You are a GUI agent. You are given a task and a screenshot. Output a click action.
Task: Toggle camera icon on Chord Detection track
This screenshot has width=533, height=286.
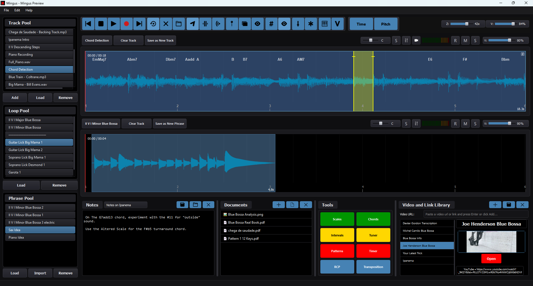click(416, 40)
